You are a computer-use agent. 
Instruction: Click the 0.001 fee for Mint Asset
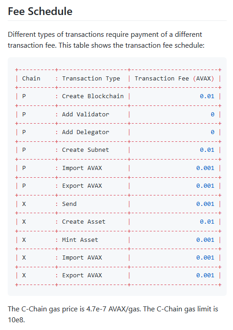pos(205,240)
